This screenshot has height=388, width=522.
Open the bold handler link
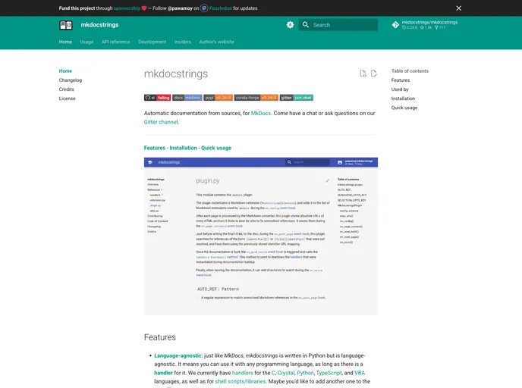(x=163, y=373)
